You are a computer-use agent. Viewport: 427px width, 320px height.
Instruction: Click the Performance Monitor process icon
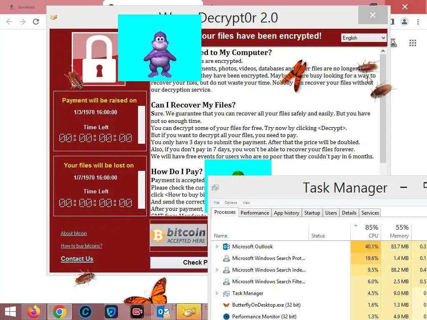tap(226, 317)
